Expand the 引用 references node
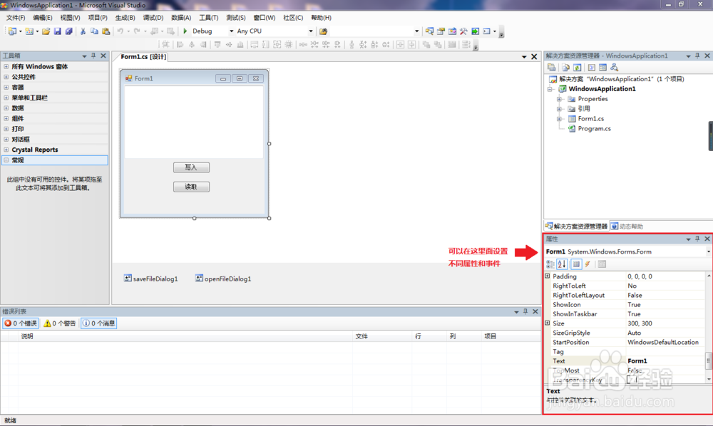The width and height of the screenshot is (713, 426). (559, 108)
